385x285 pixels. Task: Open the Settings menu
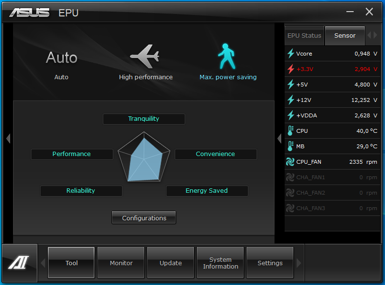pos(270,263)
